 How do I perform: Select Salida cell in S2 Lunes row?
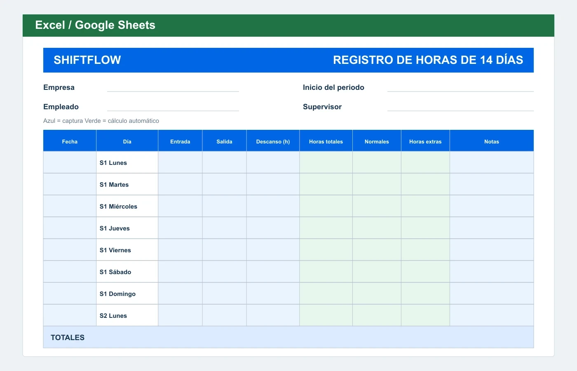click(x=224, y=315)
